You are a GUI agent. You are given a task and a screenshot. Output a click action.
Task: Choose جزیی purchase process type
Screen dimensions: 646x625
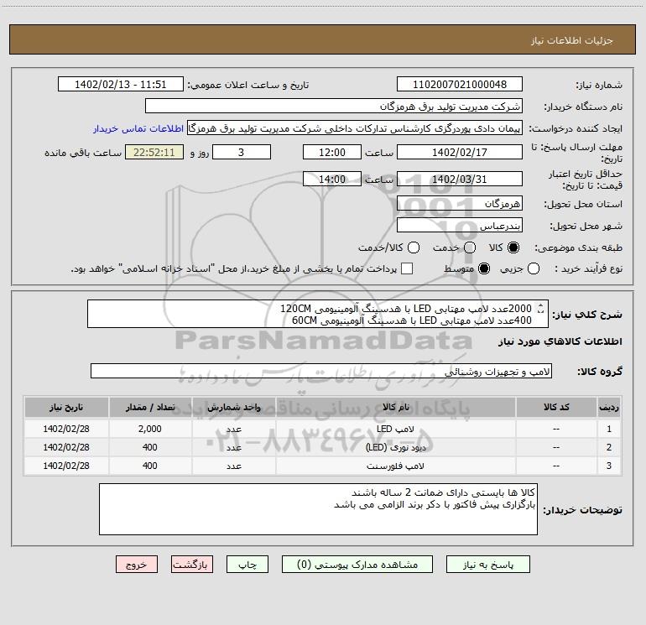pos(534,268)
